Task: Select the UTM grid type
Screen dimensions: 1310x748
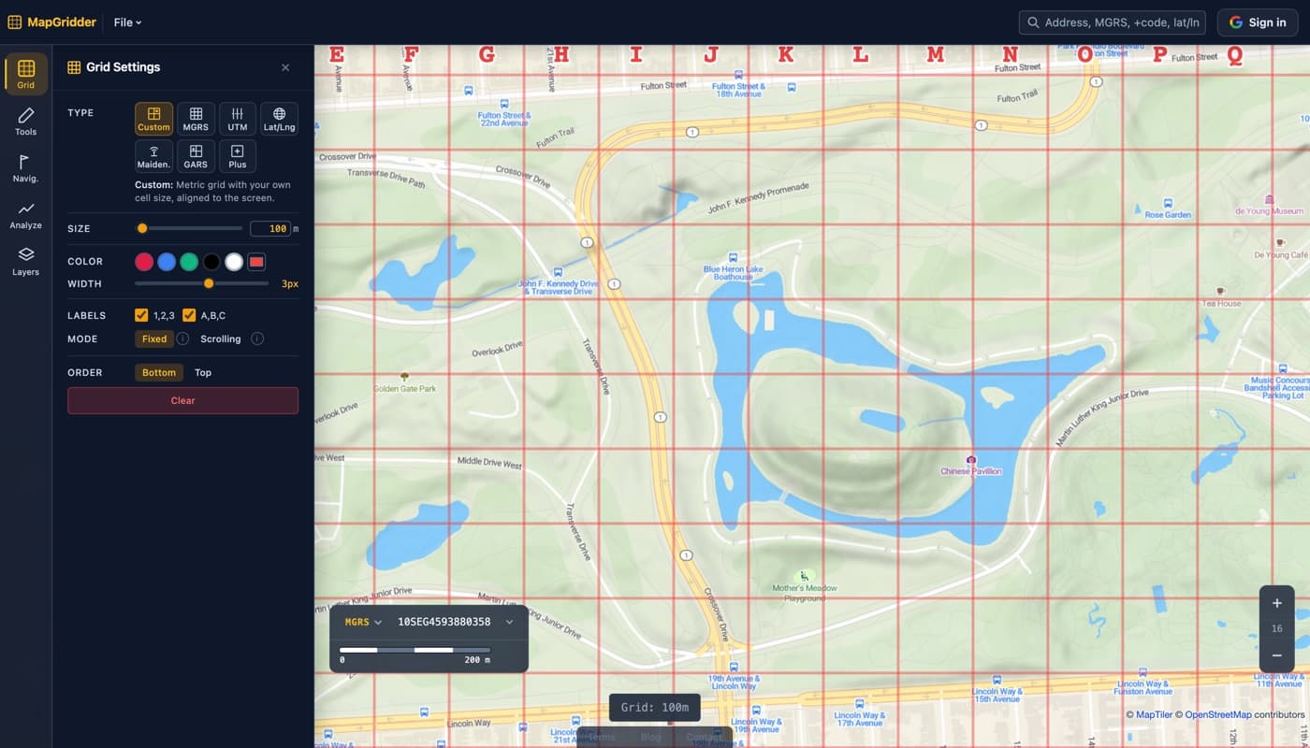Action: pyautogui.click(x=238, y=119)
